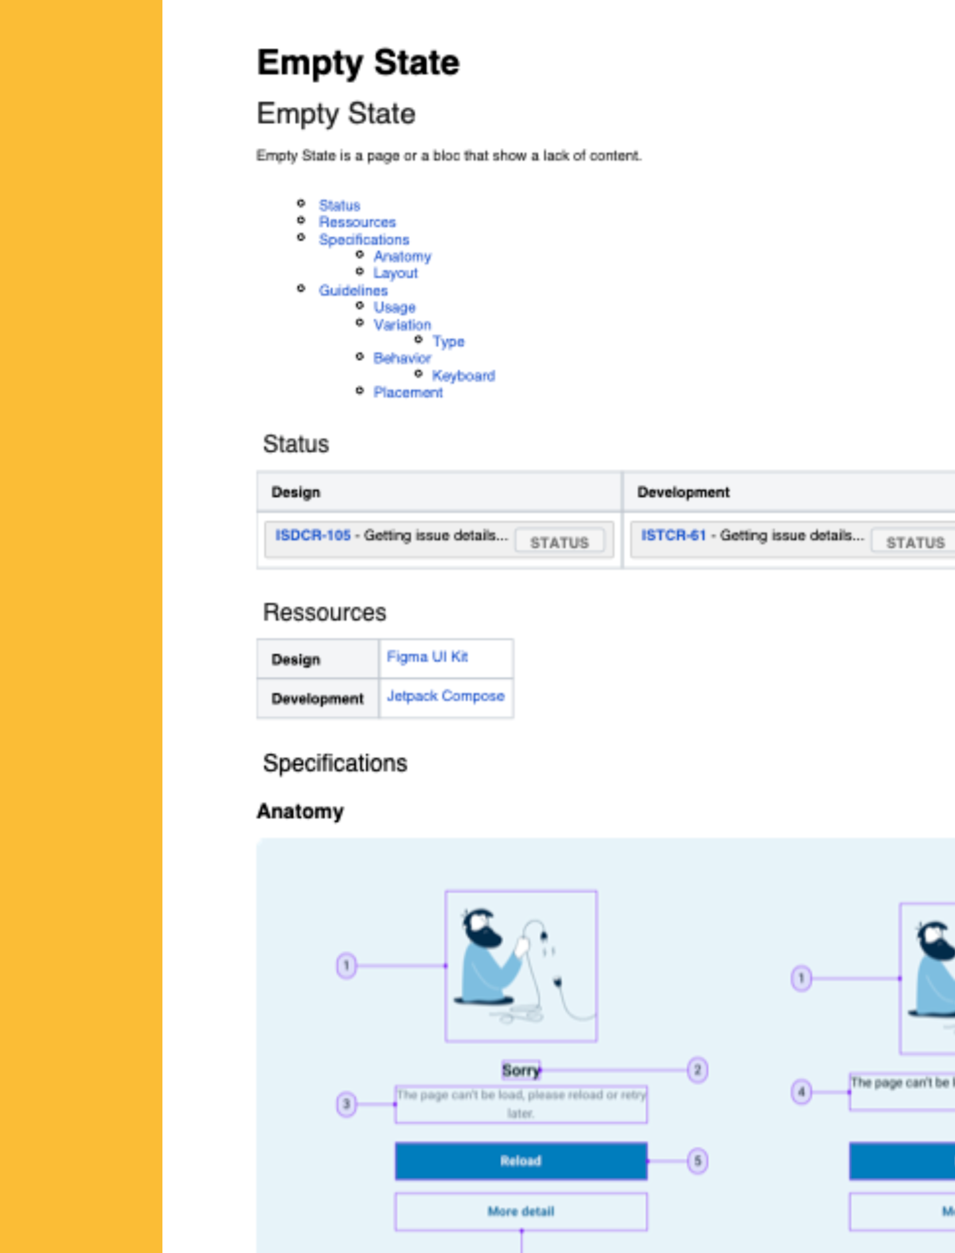Open the ISTCR-61 issue link
The width and height of the screenshot is (955, 1253).
click(673, 535)
